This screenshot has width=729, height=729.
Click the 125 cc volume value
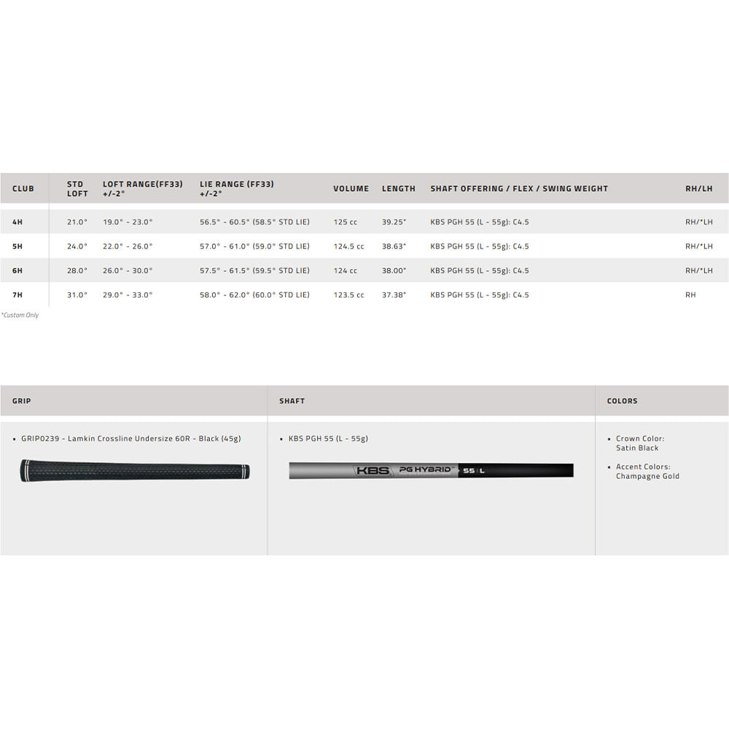click(x=346, y=222)
